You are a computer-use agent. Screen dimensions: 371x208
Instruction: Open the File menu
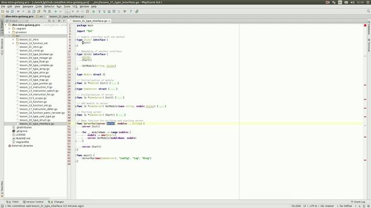coord(3,6)
